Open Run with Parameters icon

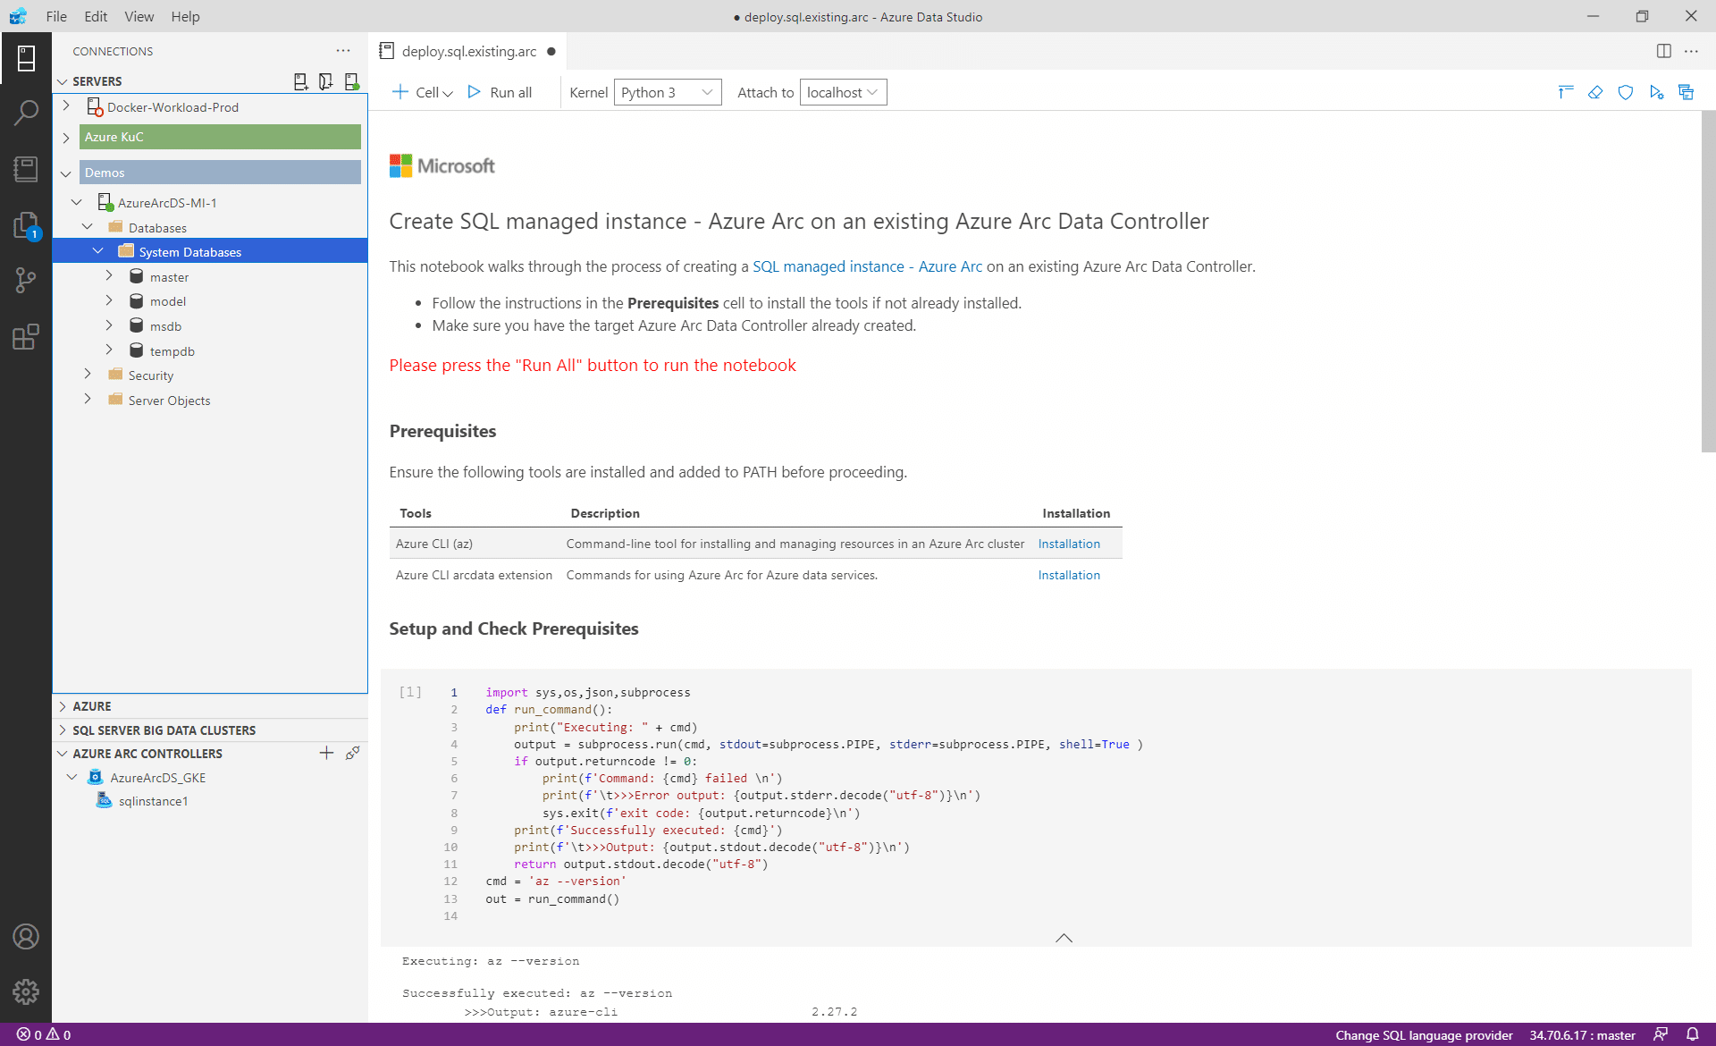[1656, 92]
